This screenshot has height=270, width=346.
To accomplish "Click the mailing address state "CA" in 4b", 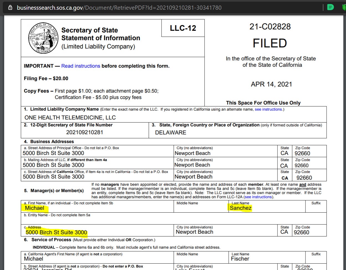I will 284,166.
